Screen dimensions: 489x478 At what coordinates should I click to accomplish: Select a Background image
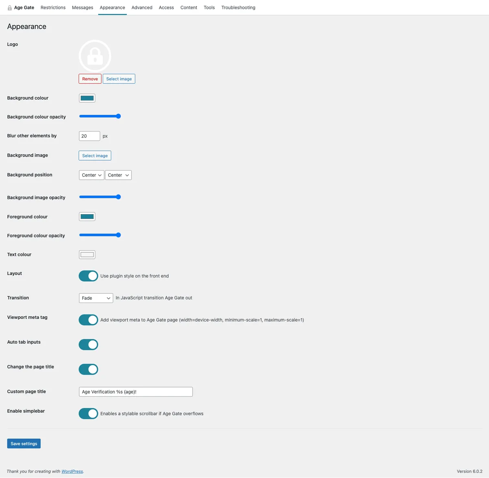click(95, 155)
